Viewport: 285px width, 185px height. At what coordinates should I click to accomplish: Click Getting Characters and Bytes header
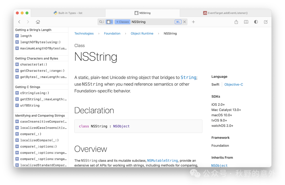(x=36, y=58)
